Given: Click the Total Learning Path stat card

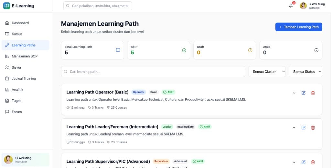Looking at the screenshot, I should 92,50.
